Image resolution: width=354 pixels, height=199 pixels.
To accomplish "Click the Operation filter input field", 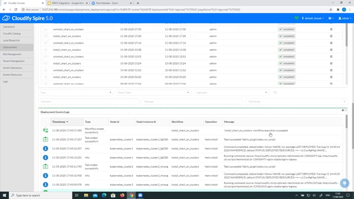I will pyautogui.click(x=88, y=102).
